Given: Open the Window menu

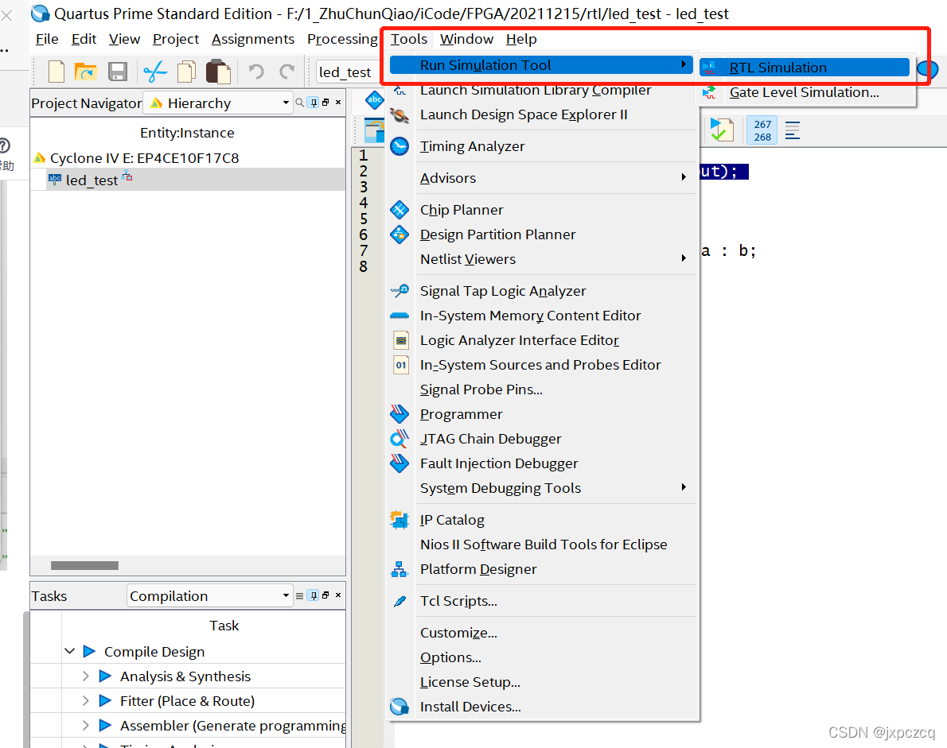Looking at the screenshot, I should coord(466,39).
